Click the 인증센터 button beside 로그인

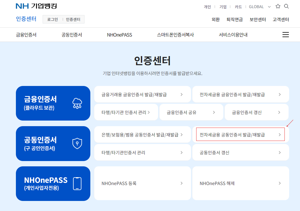tap(73, 19)
